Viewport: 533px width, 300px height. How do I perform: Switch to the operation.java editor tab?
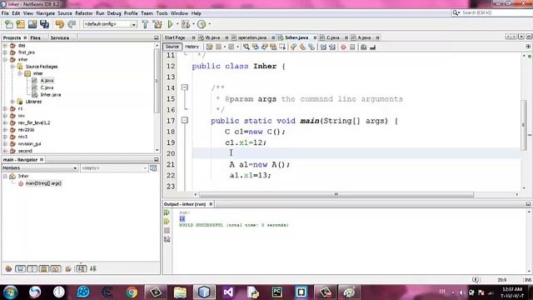[252, 37]
